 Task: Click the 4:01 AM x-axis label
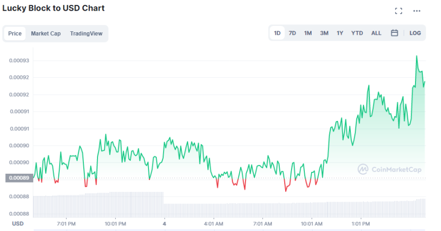pyautogui.click(x=214, y=224)
